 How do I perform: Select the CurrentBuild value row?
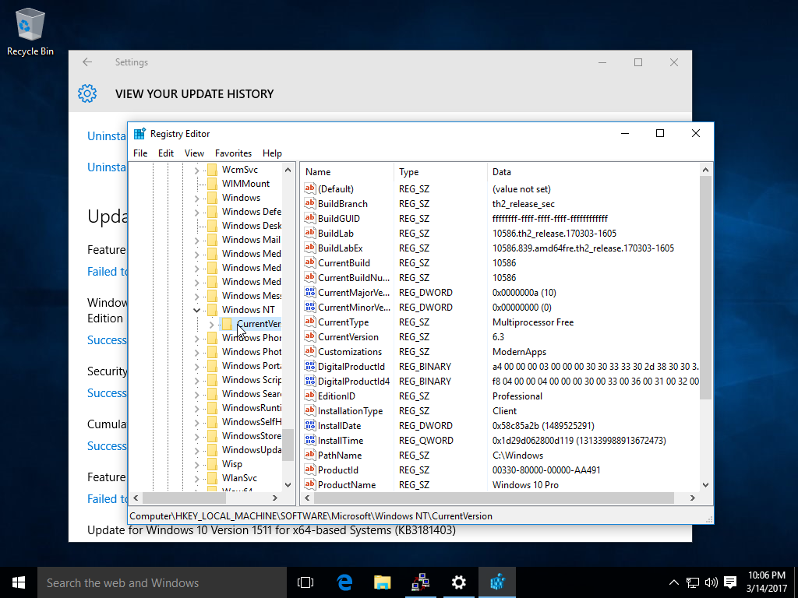click(501, 263)
